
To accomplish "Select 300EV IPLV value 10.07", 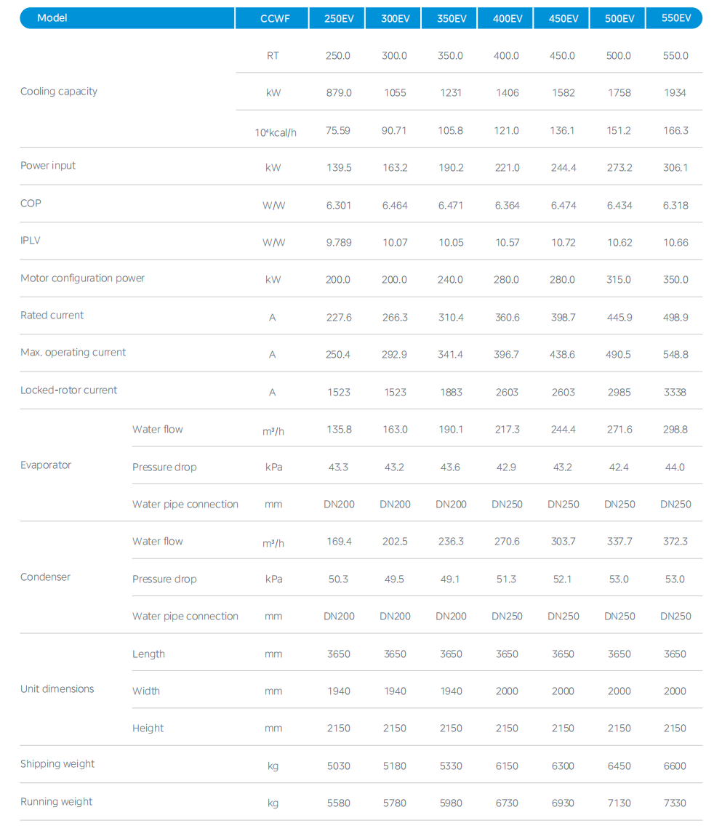I will [x=395, y=243].
